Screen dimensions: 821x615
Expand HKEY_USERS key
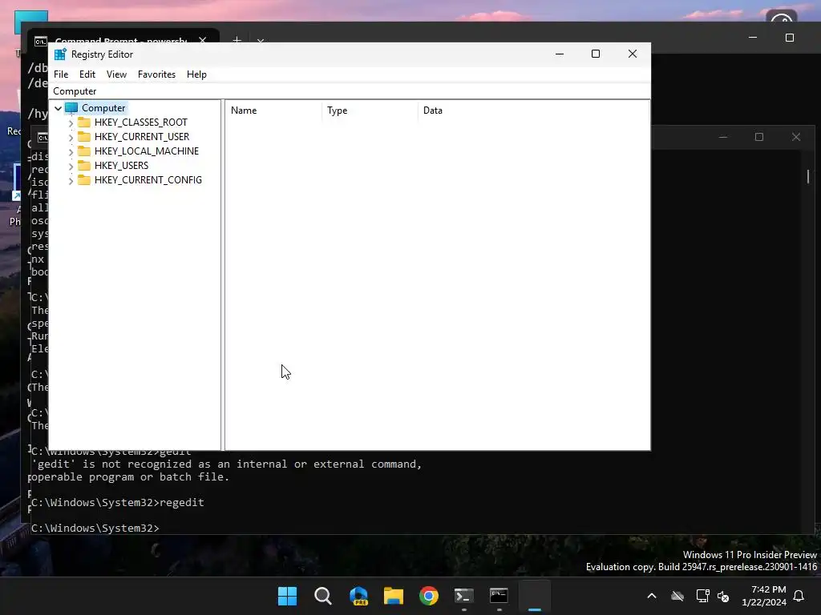tap(71, 166)
